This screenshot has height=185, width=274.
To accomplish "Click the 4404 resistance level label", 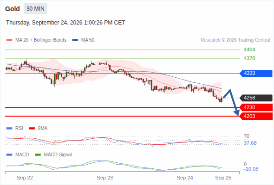I will 249,49.
